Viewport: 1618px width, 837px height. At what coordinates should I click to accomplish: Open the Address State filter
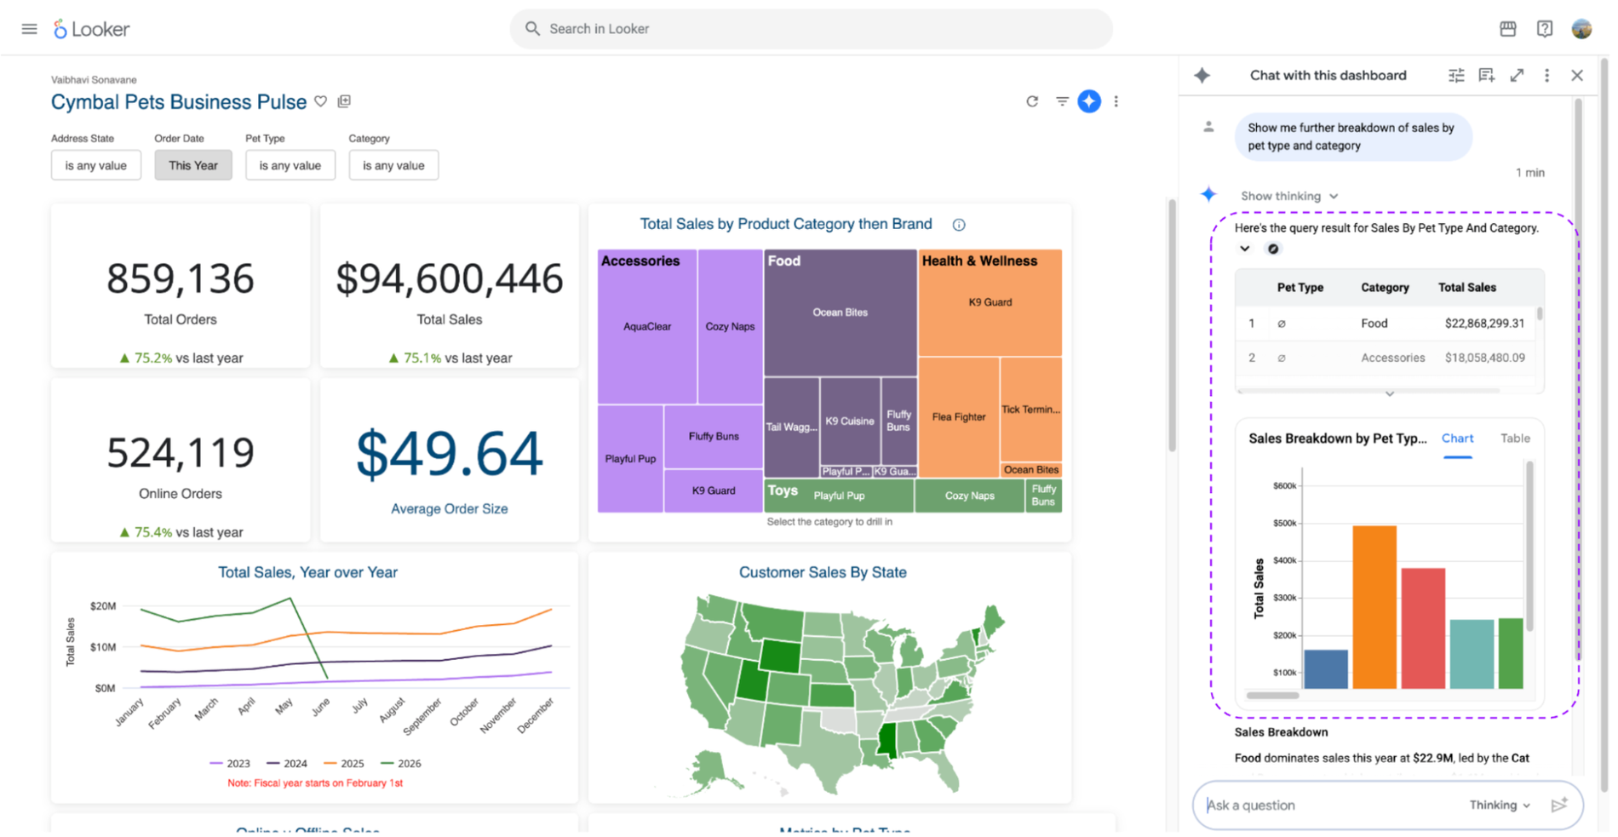click(96, 165)
